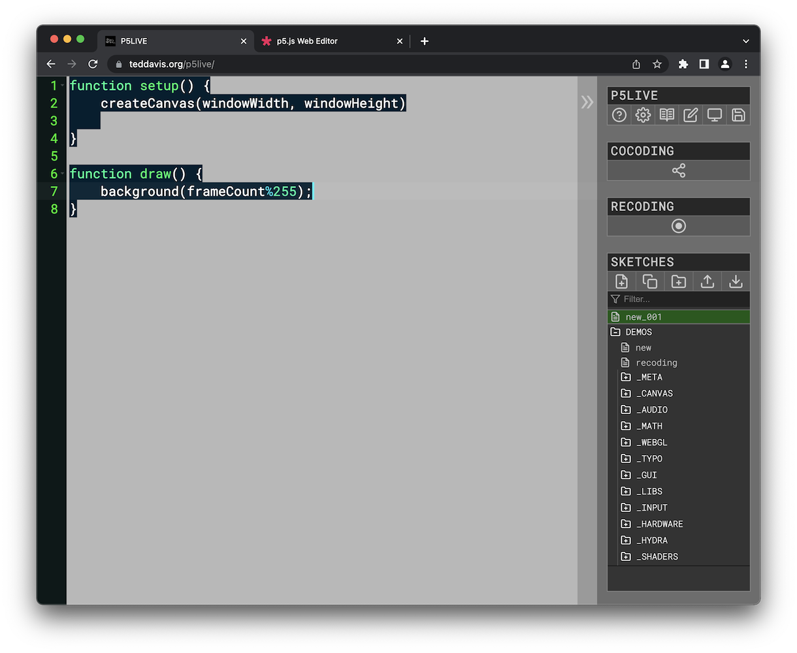Click the sketches Filter field
Image resolution: width=797 pixels, height=653 pixels.
pyautogui.click(x=679, y=299)
